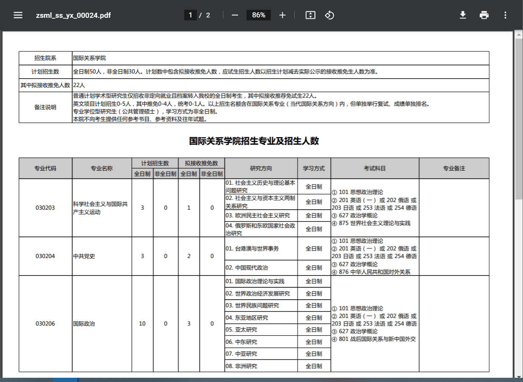
Task: Click the 国际关系学院招生专业及招生人数 heading
Action: (254, 141)
